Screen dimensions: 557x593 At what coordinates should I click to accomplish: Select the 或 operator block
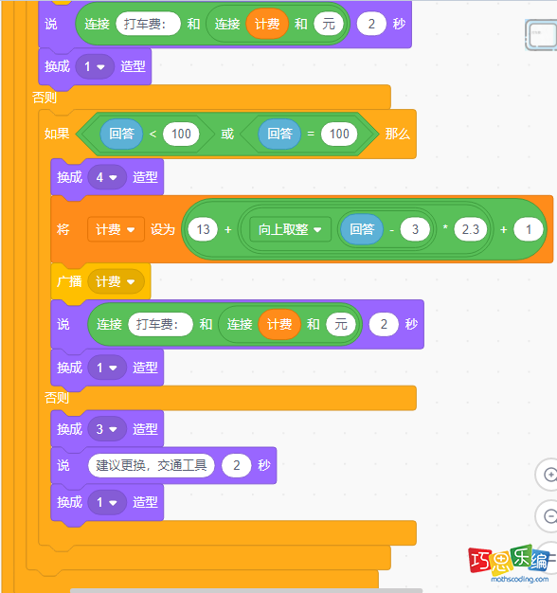click(x=227, y=134)
